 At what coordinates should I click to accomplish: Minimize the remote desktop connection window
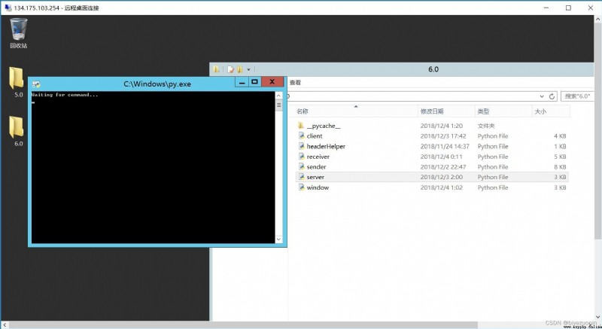pos(547,8)
